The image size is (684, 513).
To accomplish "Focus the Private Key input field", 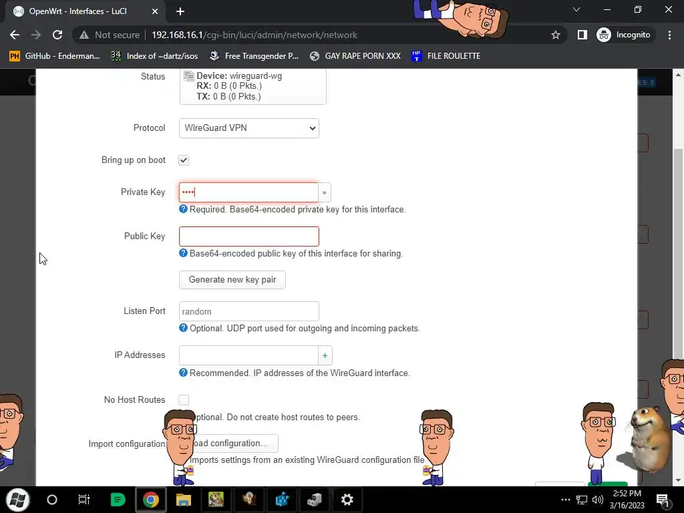I will coord(248,192).
